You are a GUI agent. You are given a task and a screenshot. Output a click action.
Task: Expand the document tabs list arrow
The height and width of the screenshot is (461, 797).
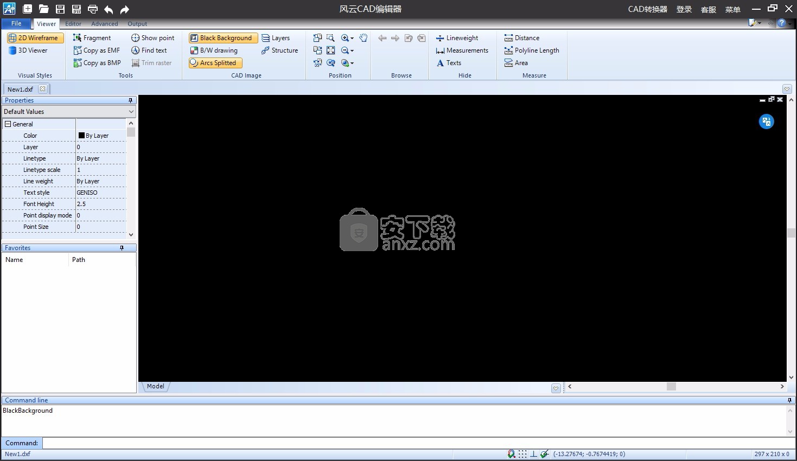click(787, 89)
